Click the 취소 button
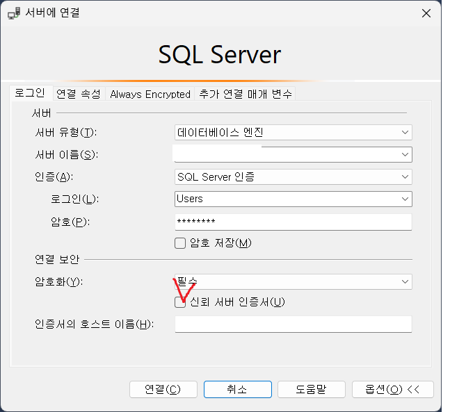Image resolution: width=466 pixels, height=412 pixels. point(237,390)
